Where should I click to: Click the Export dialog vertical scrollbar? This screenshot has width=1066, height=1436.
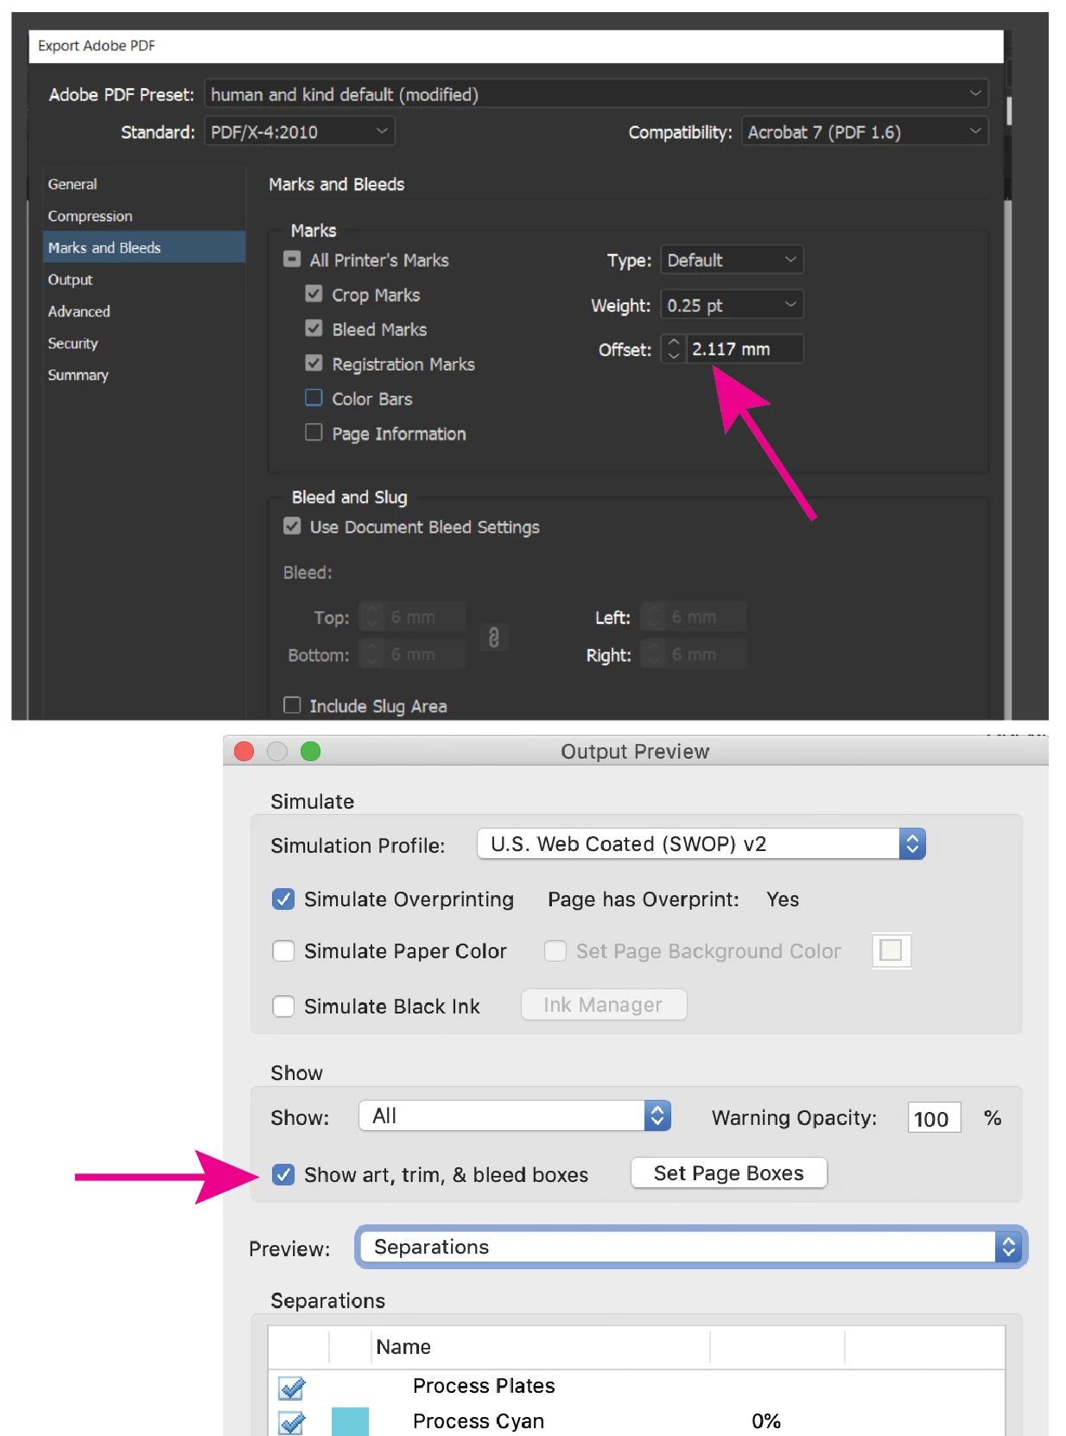(1007, 458)
